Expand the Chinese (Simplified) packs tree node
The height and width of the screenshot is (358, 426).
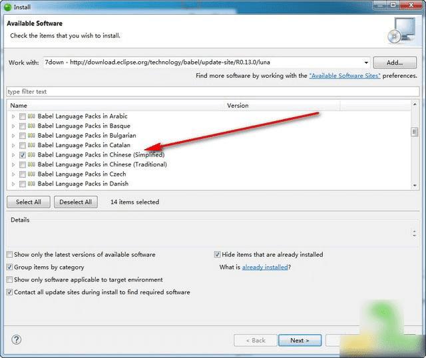click(x=13, y=155)
